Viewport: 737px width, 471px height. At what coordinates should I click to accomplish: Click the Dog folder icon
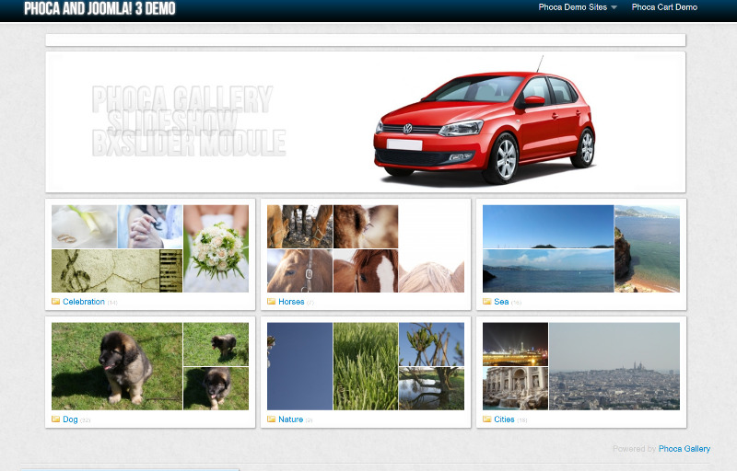55,419
